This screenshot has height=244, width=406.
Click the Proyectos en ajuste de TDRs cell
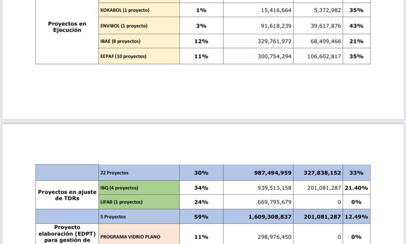tap(67, 195)
